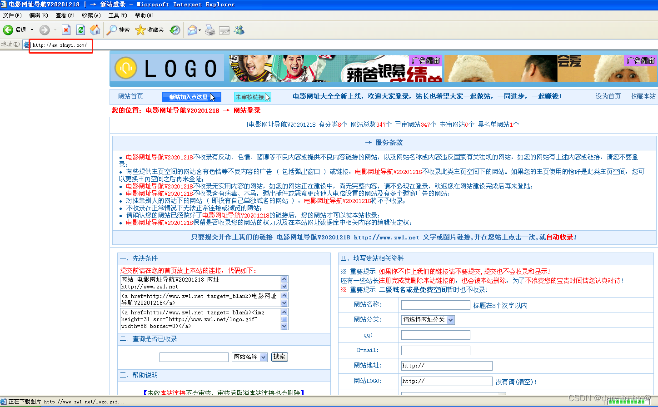Open the Search magnifier toolbar button
Viewport: 658px width, 407px height.
(x=118, y=30)
